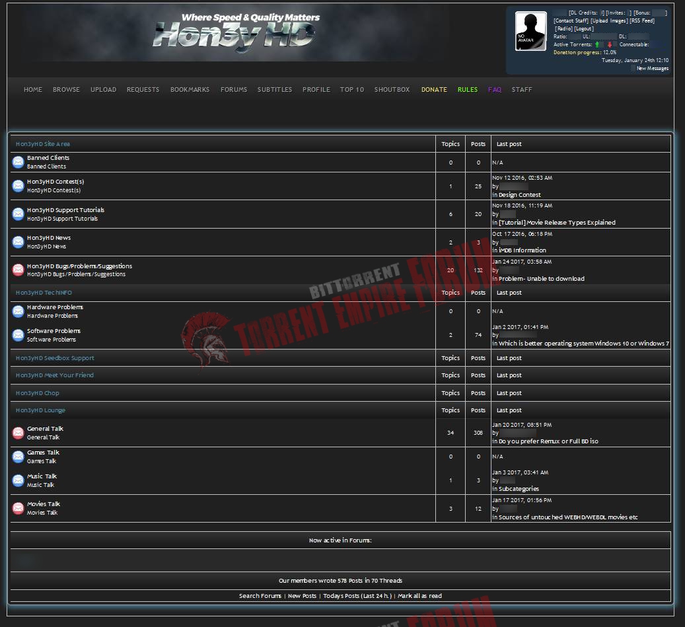
Task: Click the 'Tuesday, January 24th 12:10' date text
Action: pyautogui.click(x=635, y=60)
